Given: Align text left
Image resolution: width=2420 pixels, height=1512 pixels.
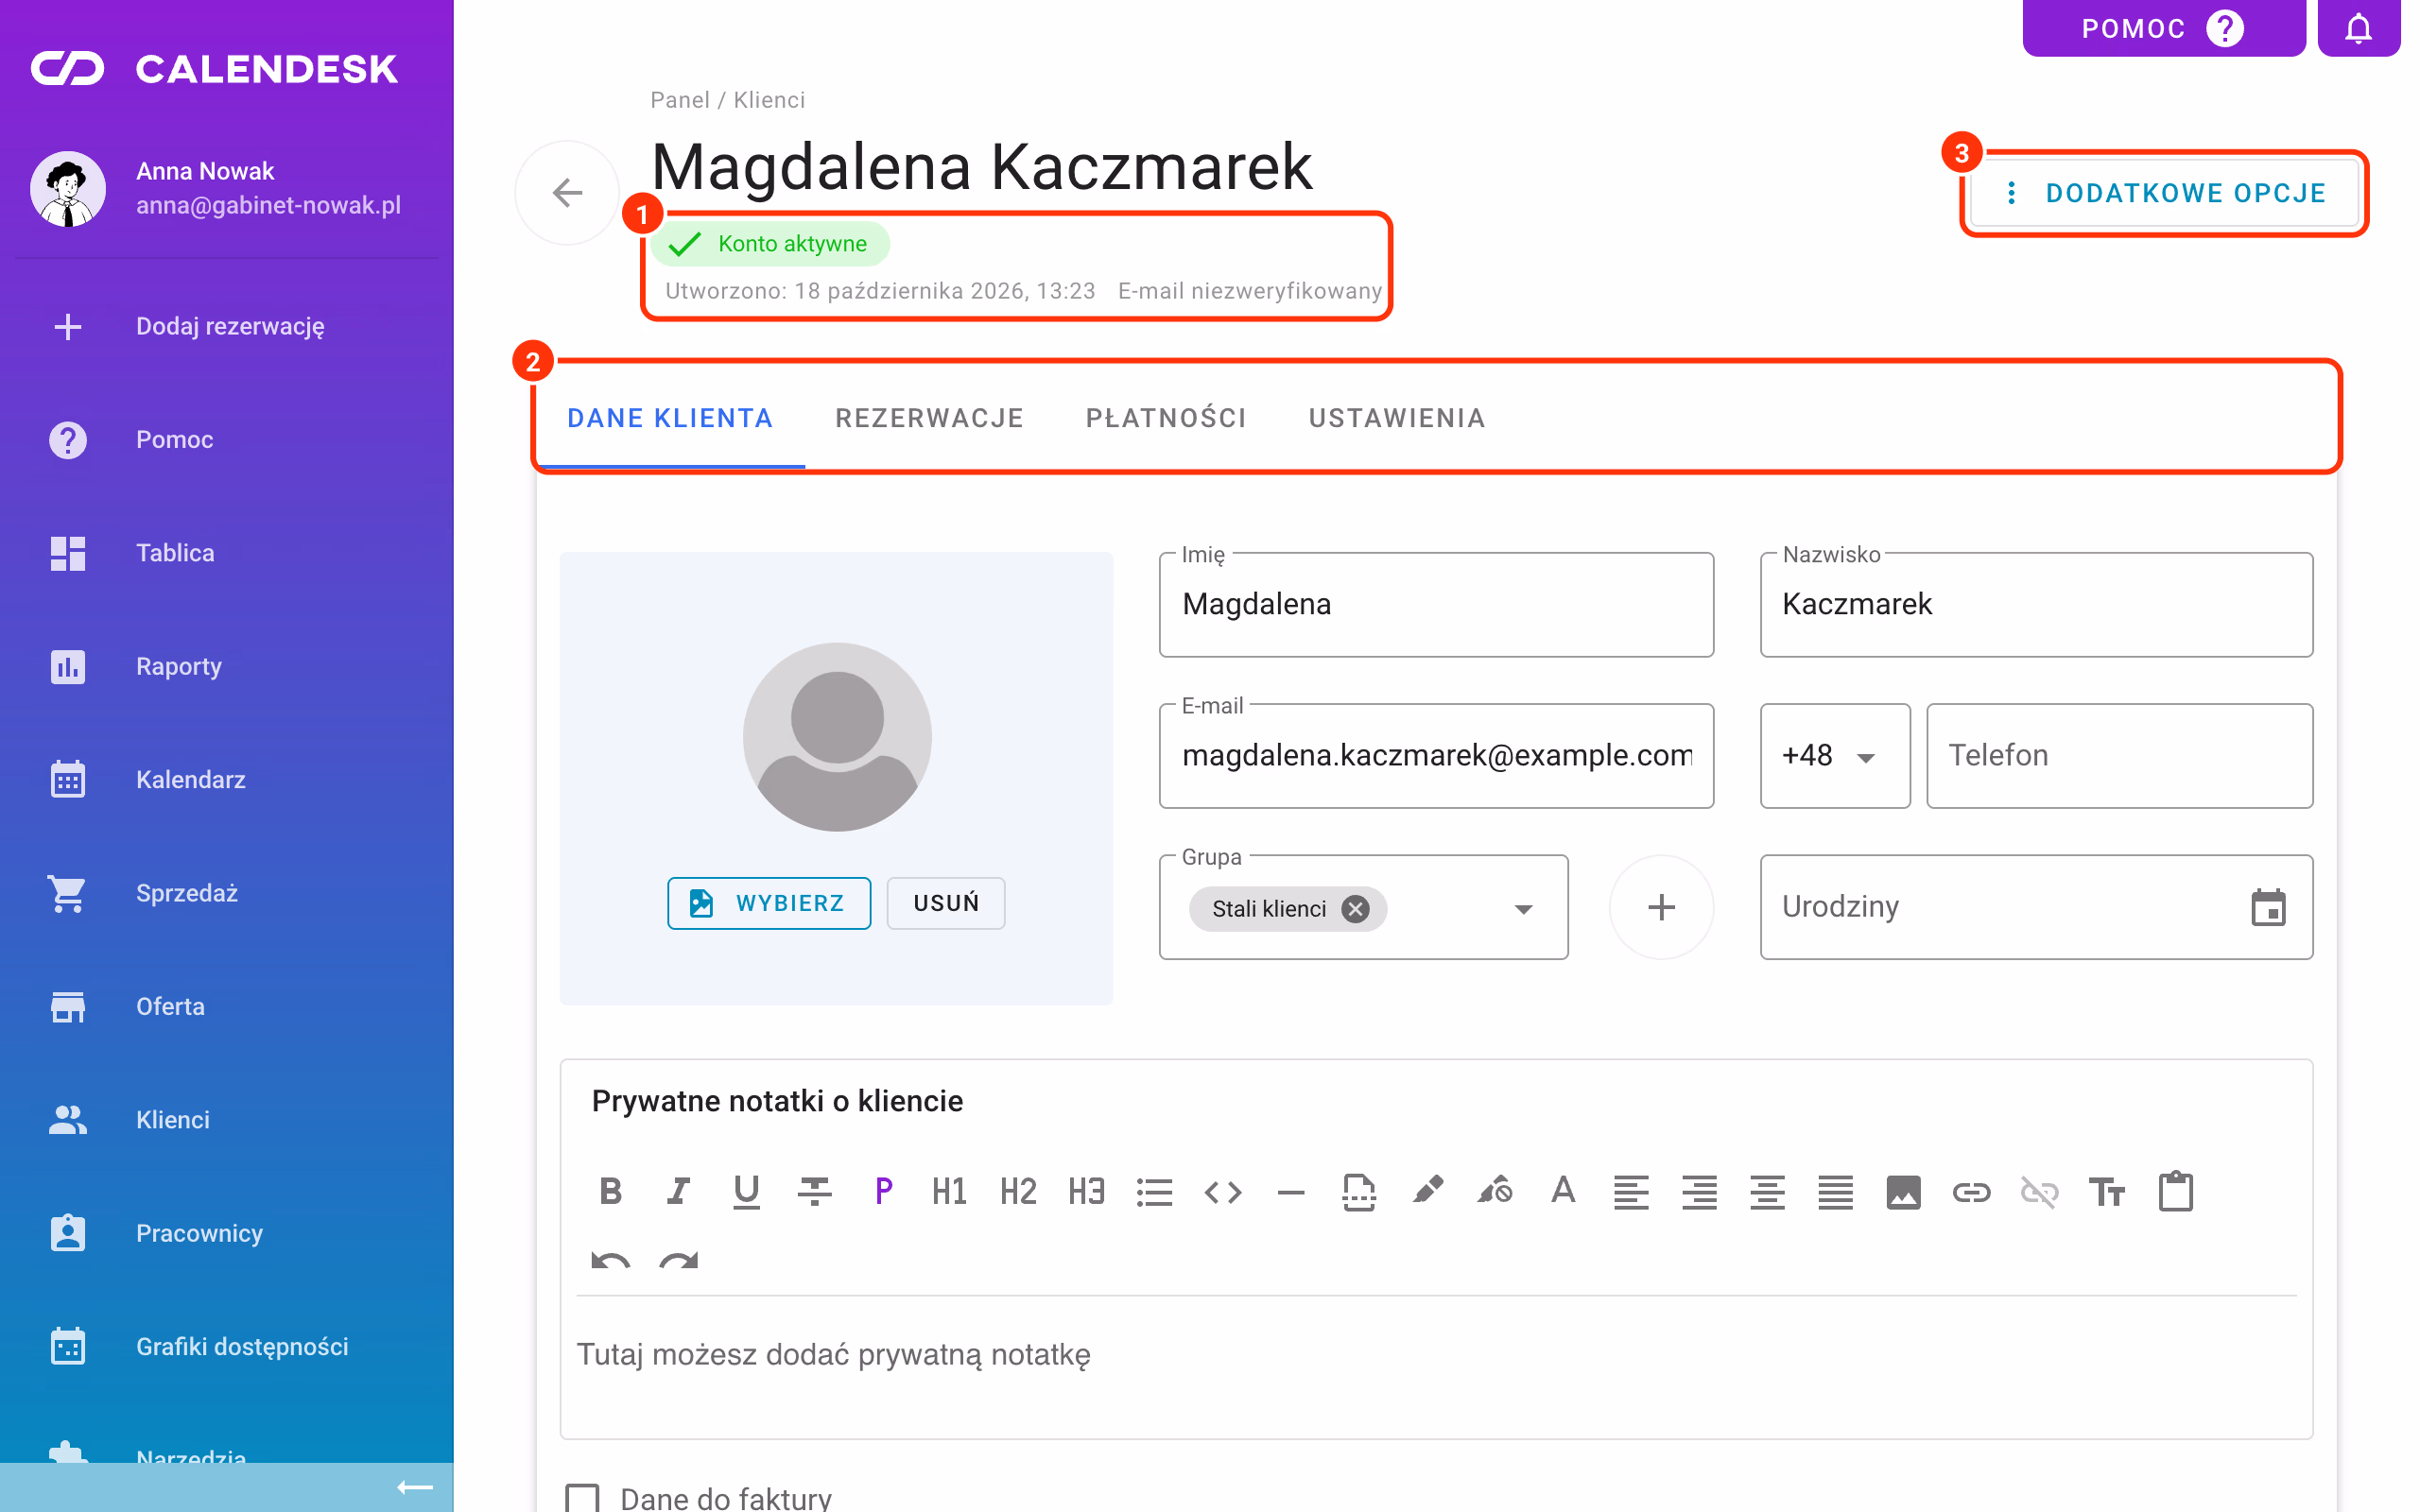Looking at the screenshot, I should click(1631, 1192).
